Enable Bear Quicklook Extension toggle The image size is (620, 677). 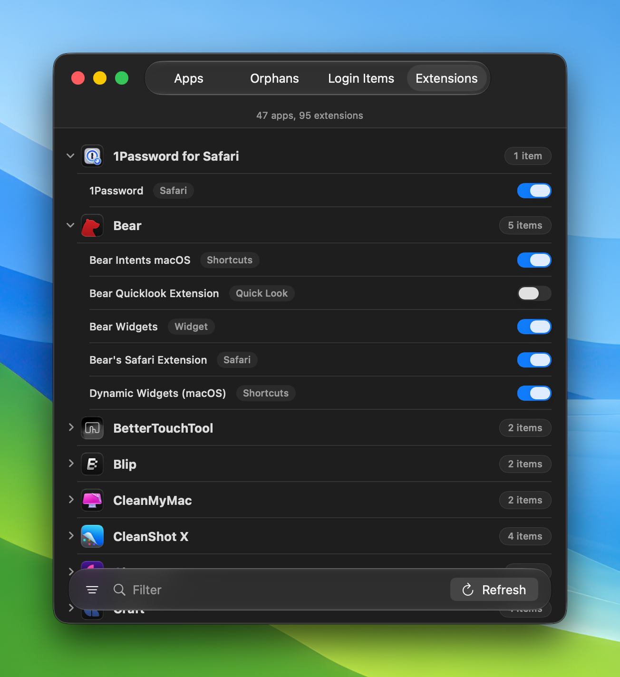coord(534,293)
